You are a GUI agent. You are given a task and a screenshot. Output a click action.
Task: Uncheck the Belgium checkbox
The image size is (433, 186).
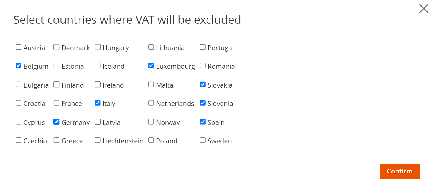[x=19, y=66]
